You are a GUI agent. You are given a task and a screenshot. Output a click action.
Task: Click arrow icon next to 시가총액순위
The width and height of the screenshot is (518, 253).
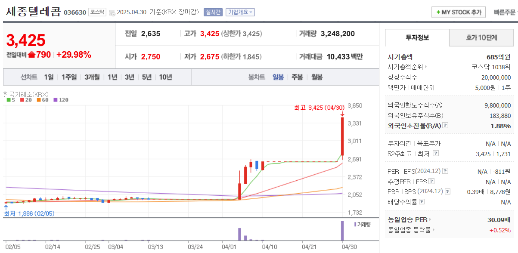[x=426, y=67]
